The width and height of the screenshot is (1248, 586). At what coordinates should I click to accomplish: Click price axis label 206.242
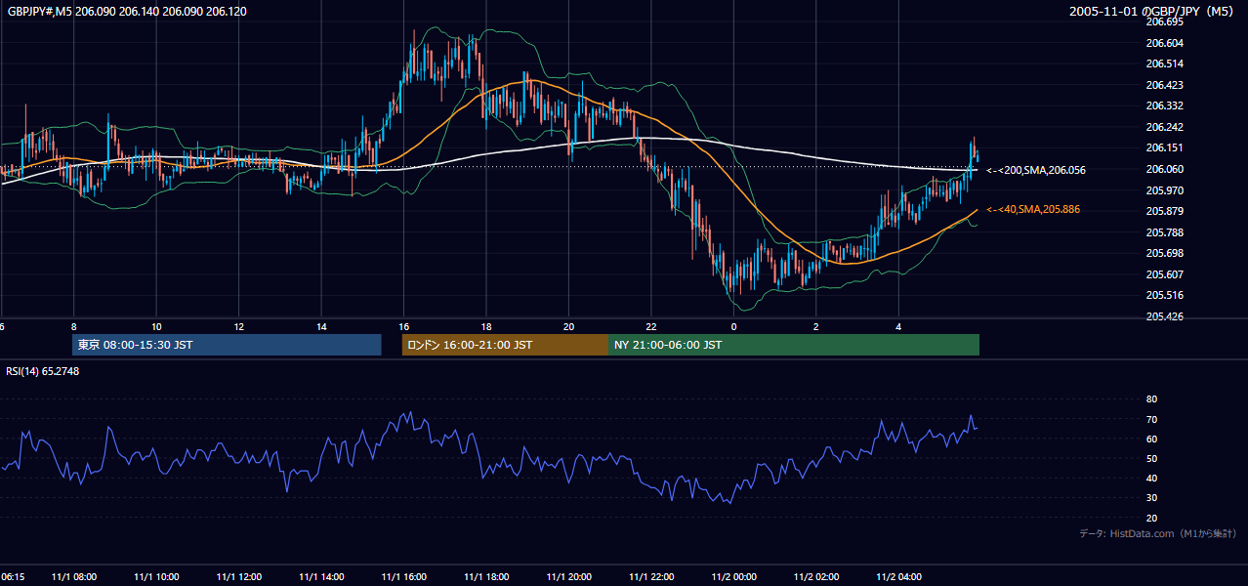coord(1164,127)
